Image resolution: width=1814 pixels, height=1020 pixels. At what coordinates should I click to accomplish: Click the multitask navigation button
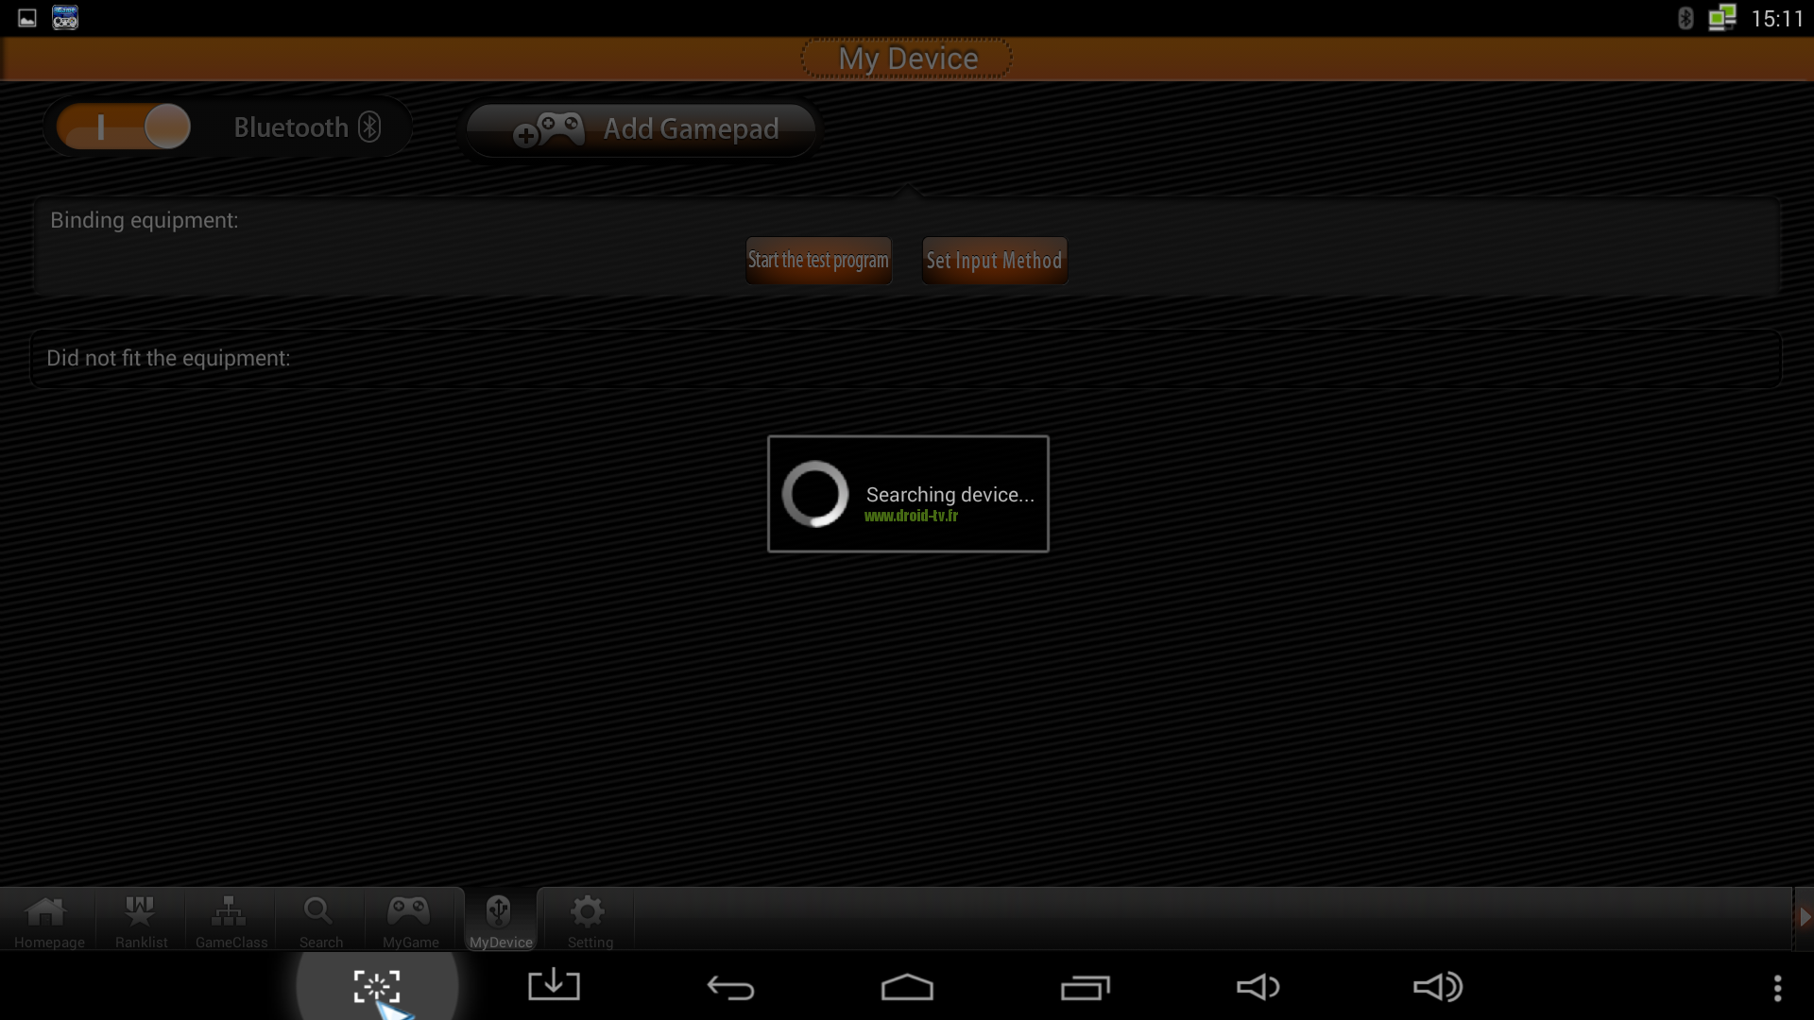tap(1084, 986)
